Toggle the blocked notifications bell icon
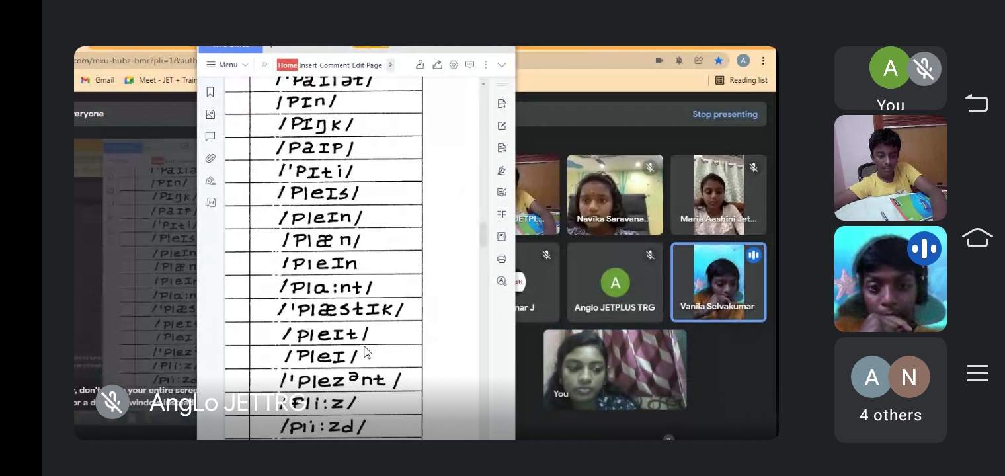1005x476 pixels. (x=679, y=61)
